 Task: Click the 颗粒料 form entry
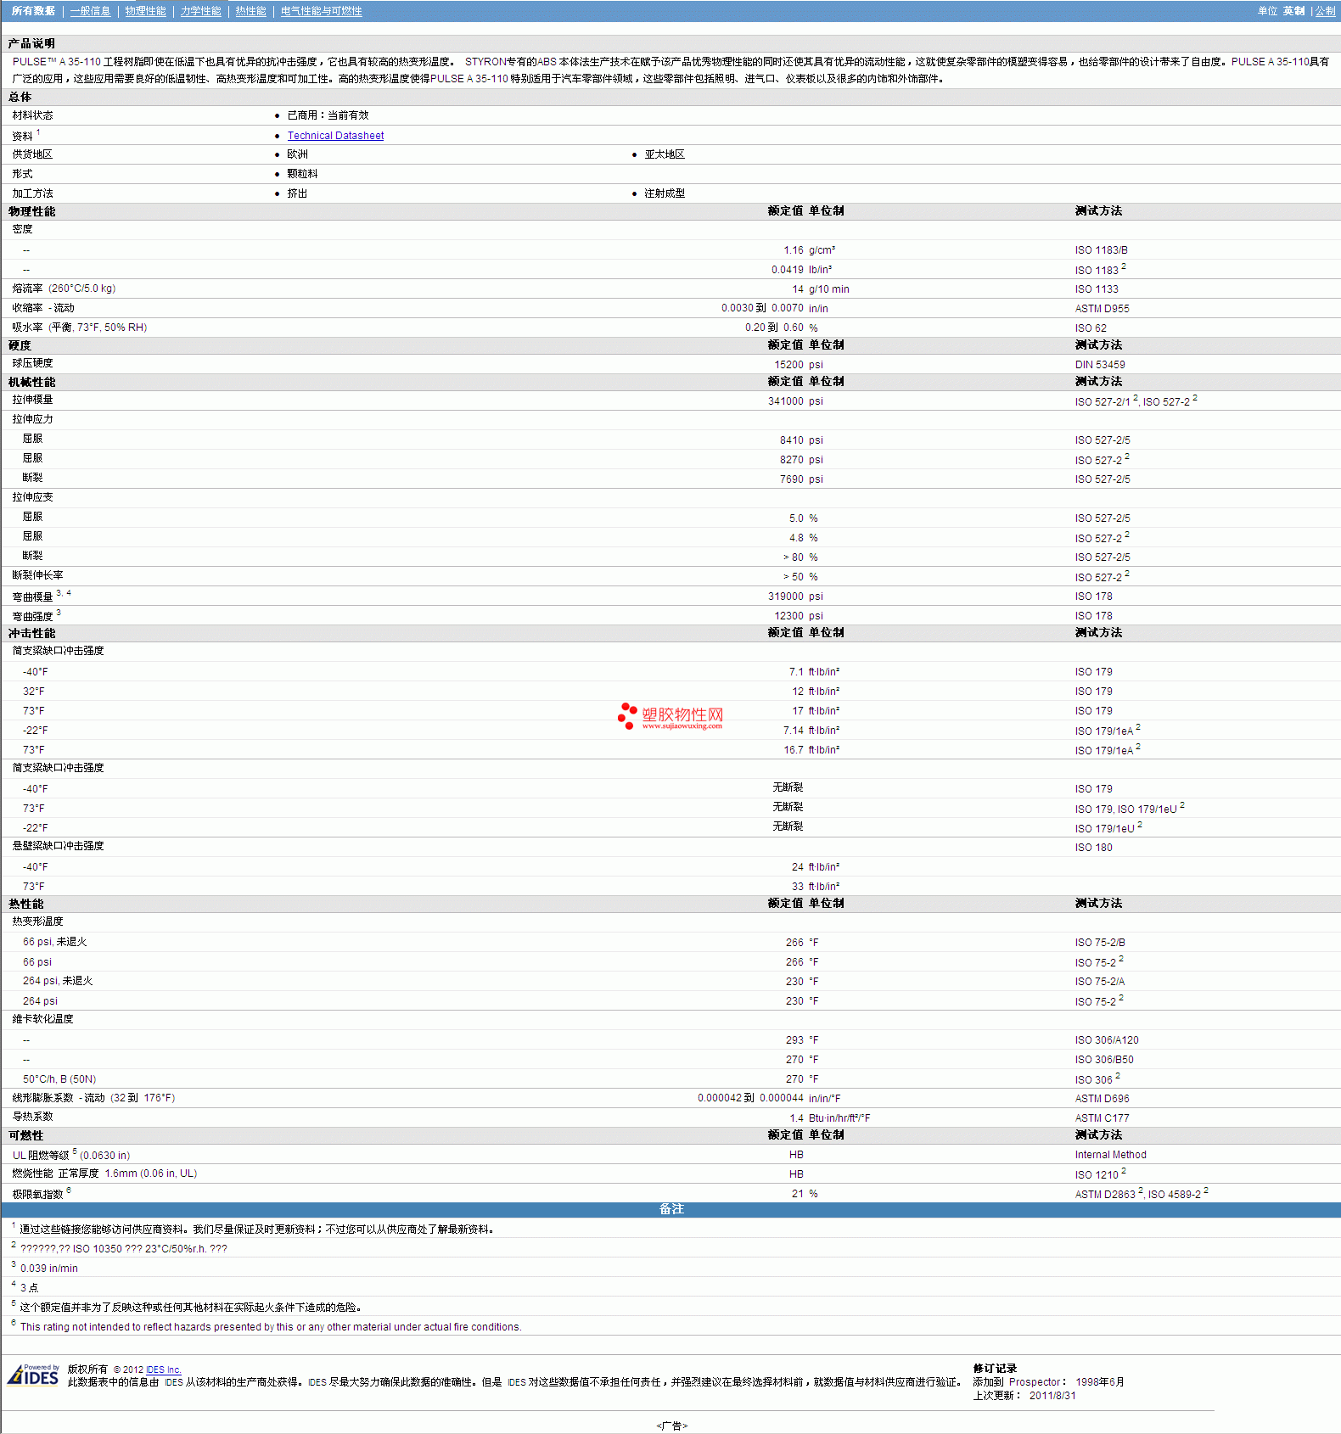[x=302, y=174]
